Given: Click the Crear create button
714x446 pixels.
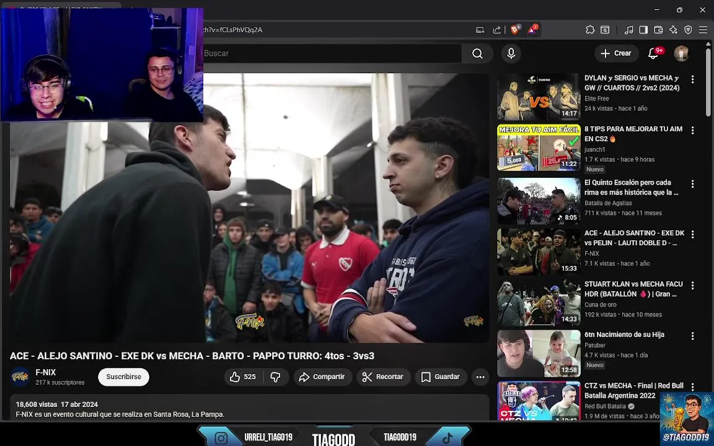Looking at the screenshot, I should coord(616,54).
